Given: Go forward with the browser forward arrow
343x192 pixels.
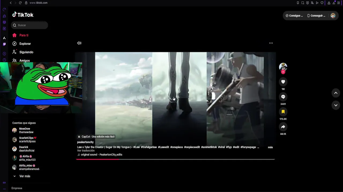Looking at the screenshot, I should pos(15,3).
